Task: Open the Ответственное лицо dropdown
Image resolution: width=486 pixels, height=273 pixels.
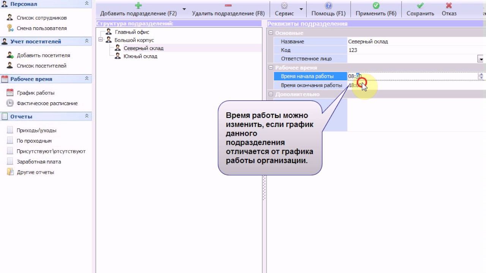Action: (481, 59)
